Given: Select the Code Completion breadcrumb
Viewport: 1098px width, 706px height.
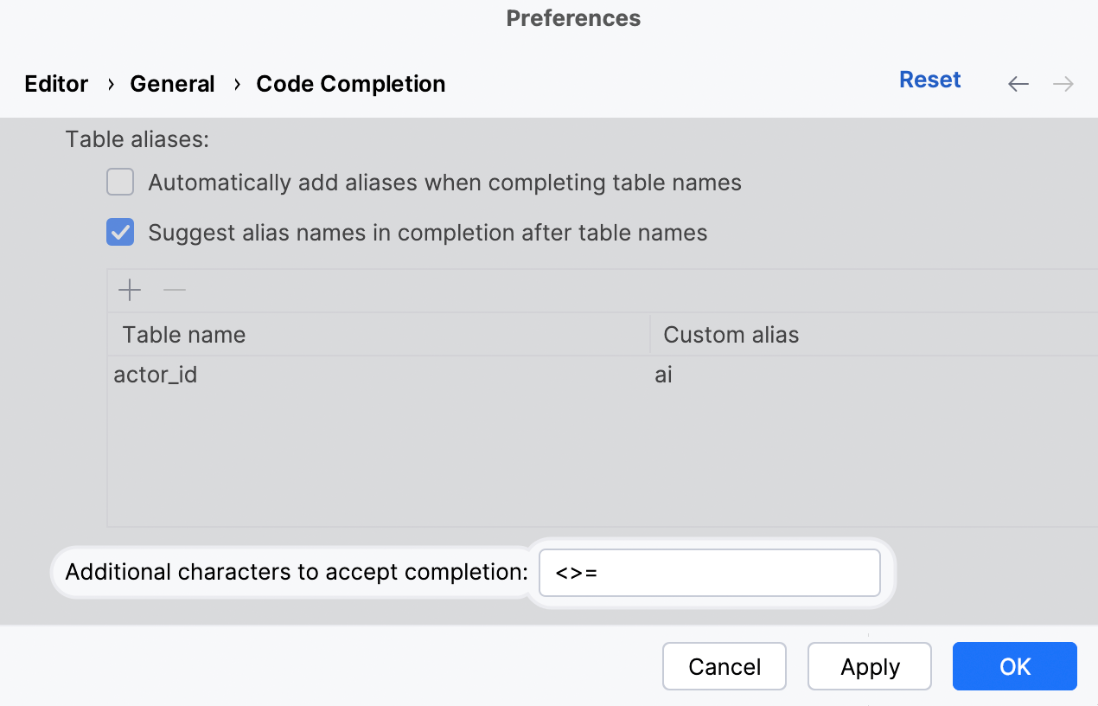Looking at the screenshot, I should (x=351, y=84).
